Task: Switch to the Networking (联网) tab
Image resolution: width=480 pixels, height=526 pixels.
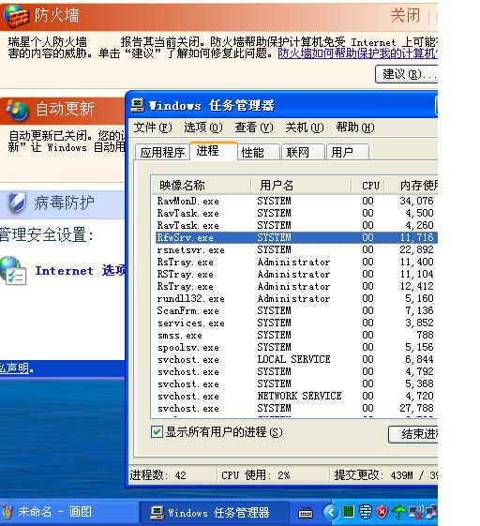Action: 303,152
